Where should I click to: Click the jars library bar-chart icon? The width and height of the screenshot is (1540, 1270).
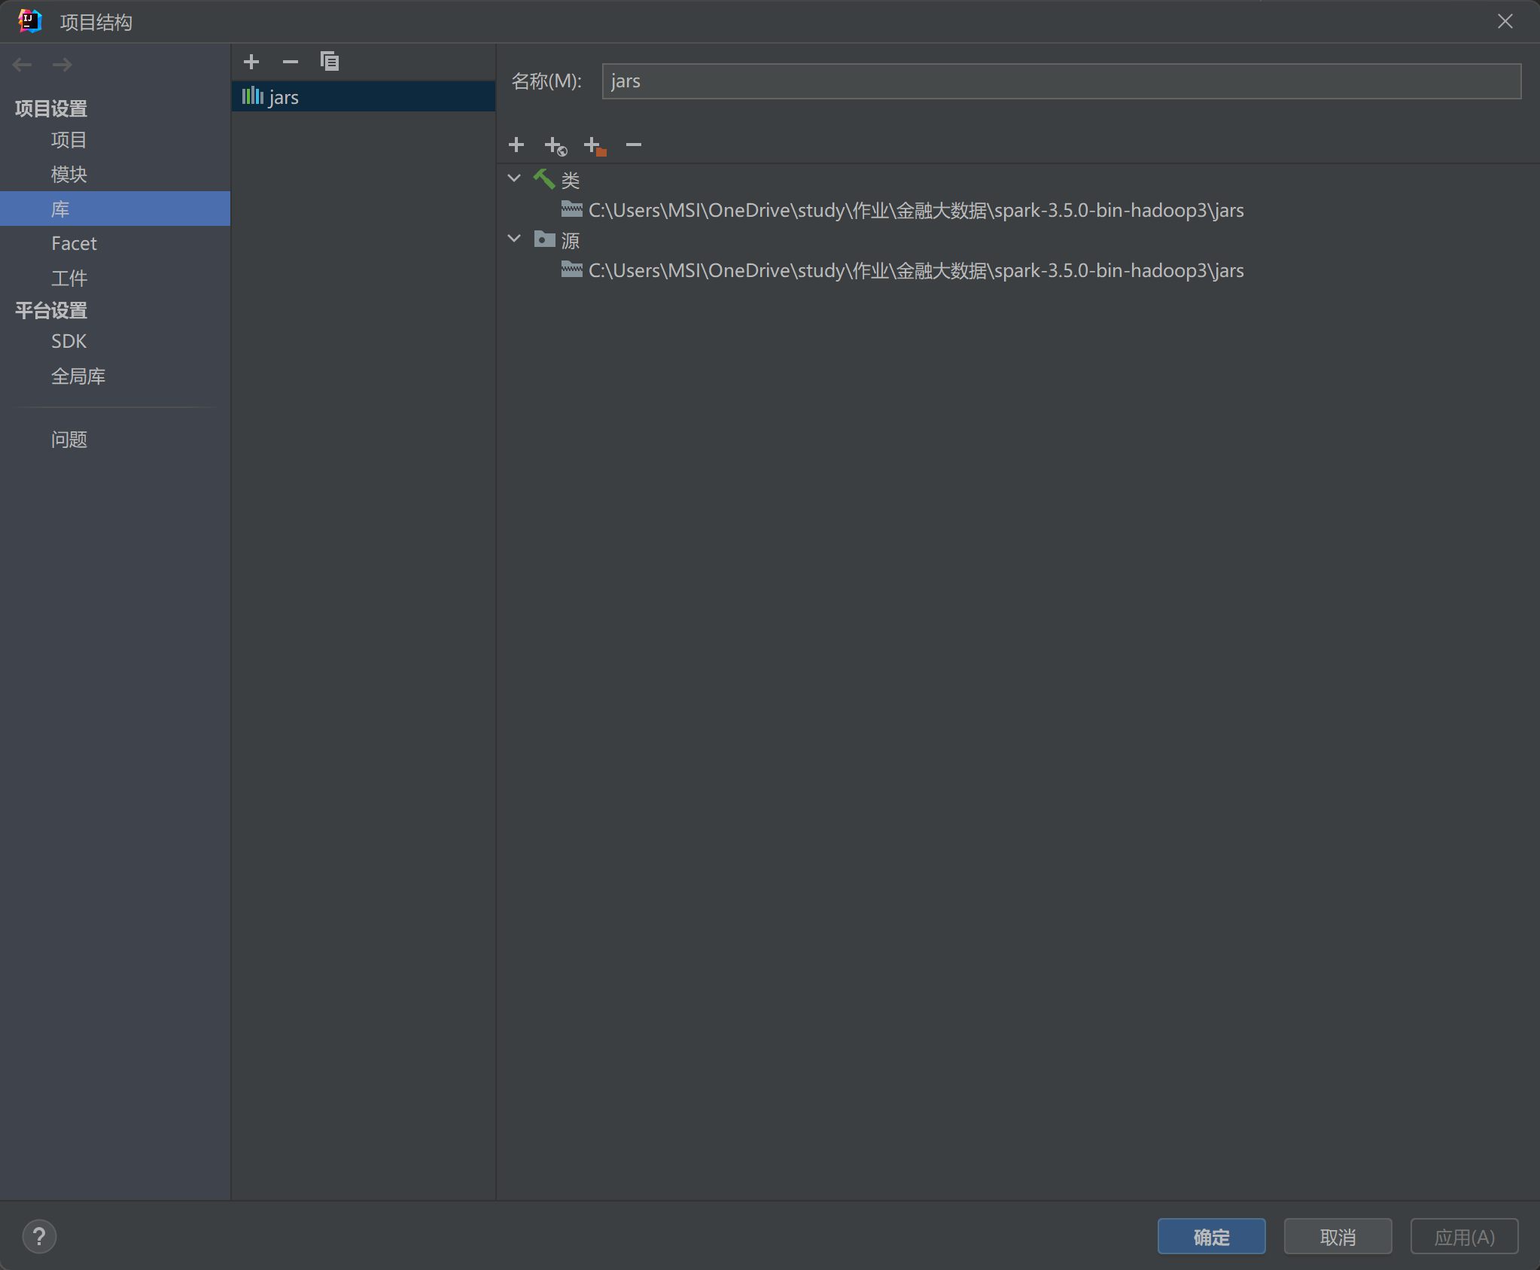[252, 96]
